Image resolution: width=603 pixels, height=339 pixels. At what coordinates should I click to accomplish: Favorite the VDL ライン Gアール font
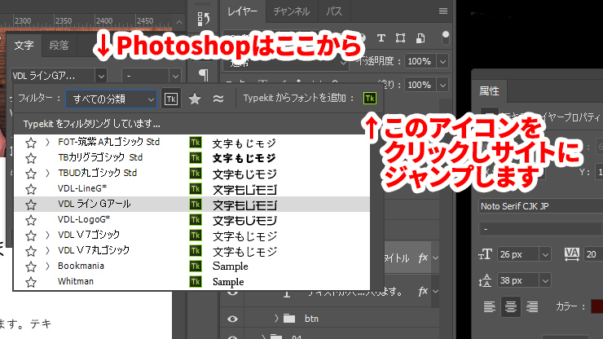click(31, 205)
